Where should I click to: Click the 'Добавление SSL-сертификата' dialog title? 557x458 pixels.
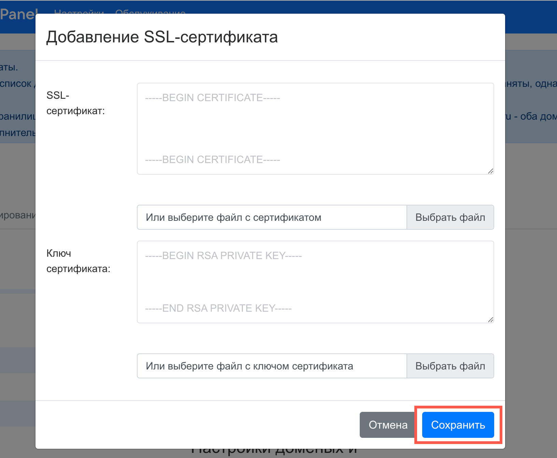[x=162, y=37]
